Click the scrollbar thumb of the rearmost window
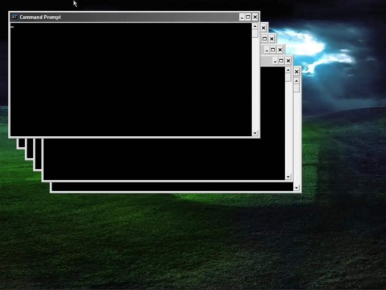 coord(296,88)
